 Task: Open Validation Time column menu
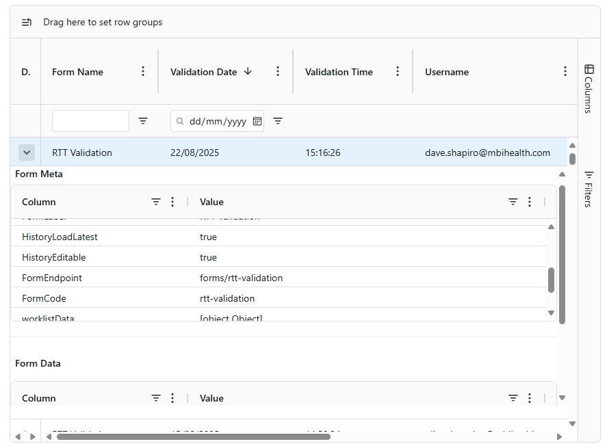(x=398, y=71)
